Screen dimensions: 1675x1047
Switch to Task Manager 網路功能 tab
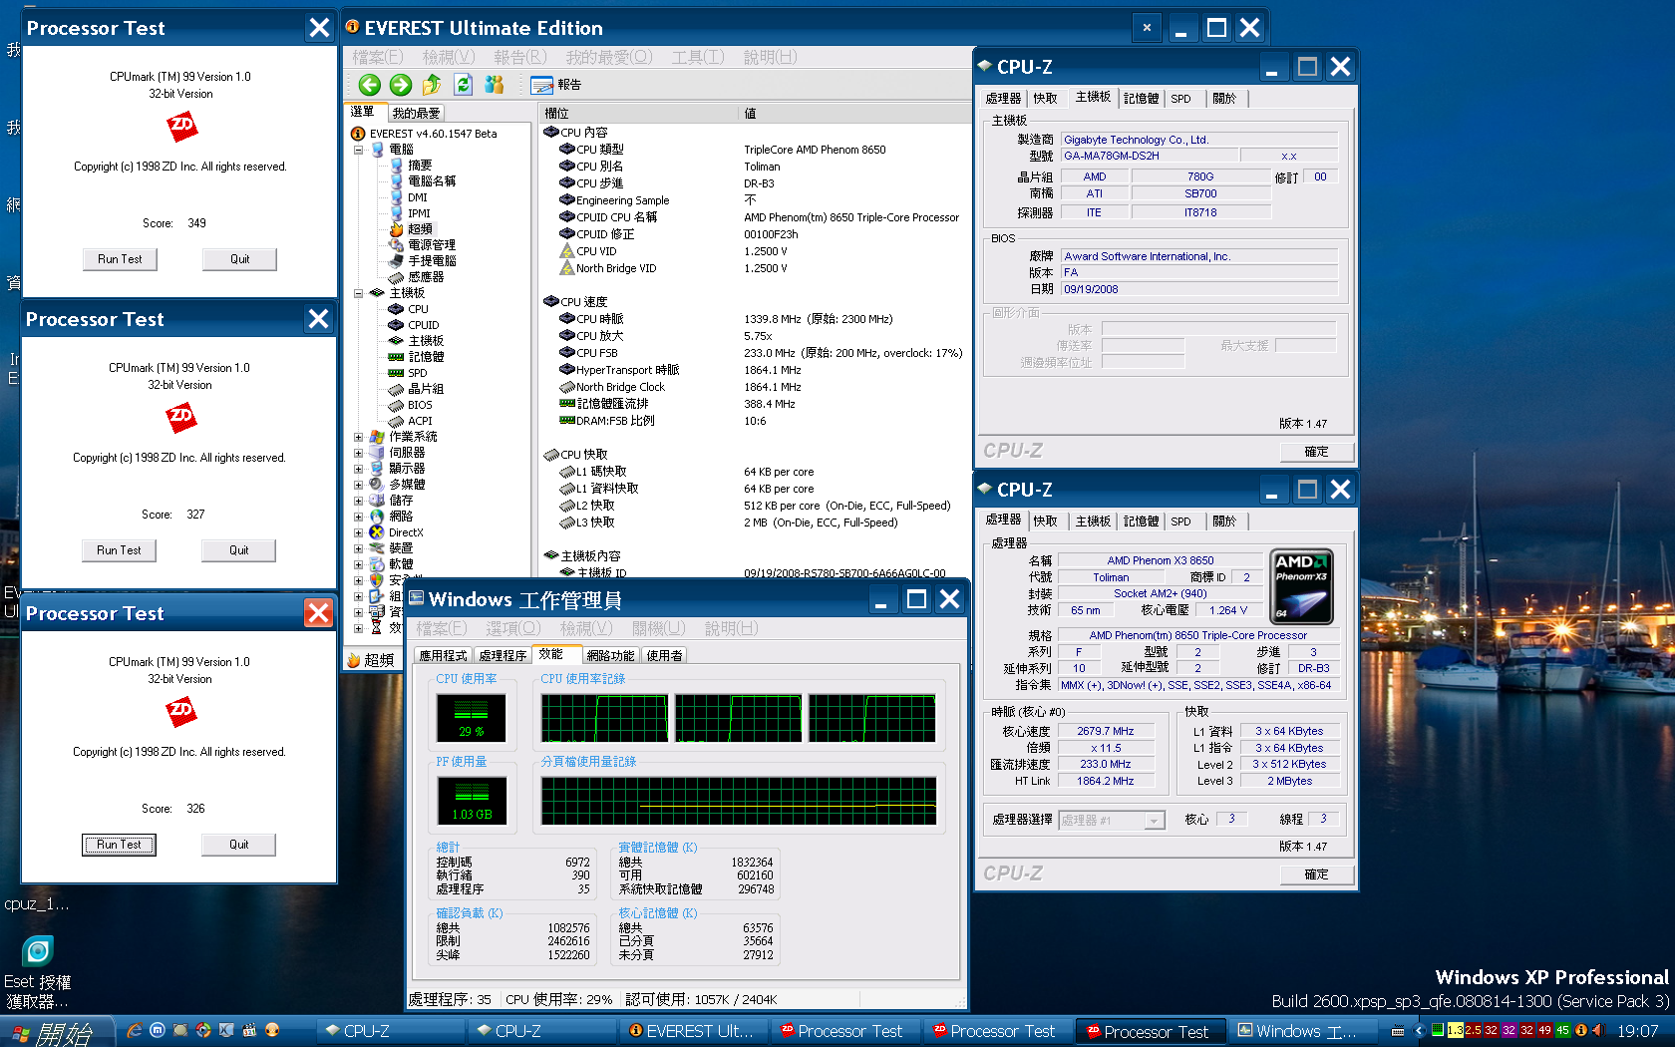(x=610, y=655)
